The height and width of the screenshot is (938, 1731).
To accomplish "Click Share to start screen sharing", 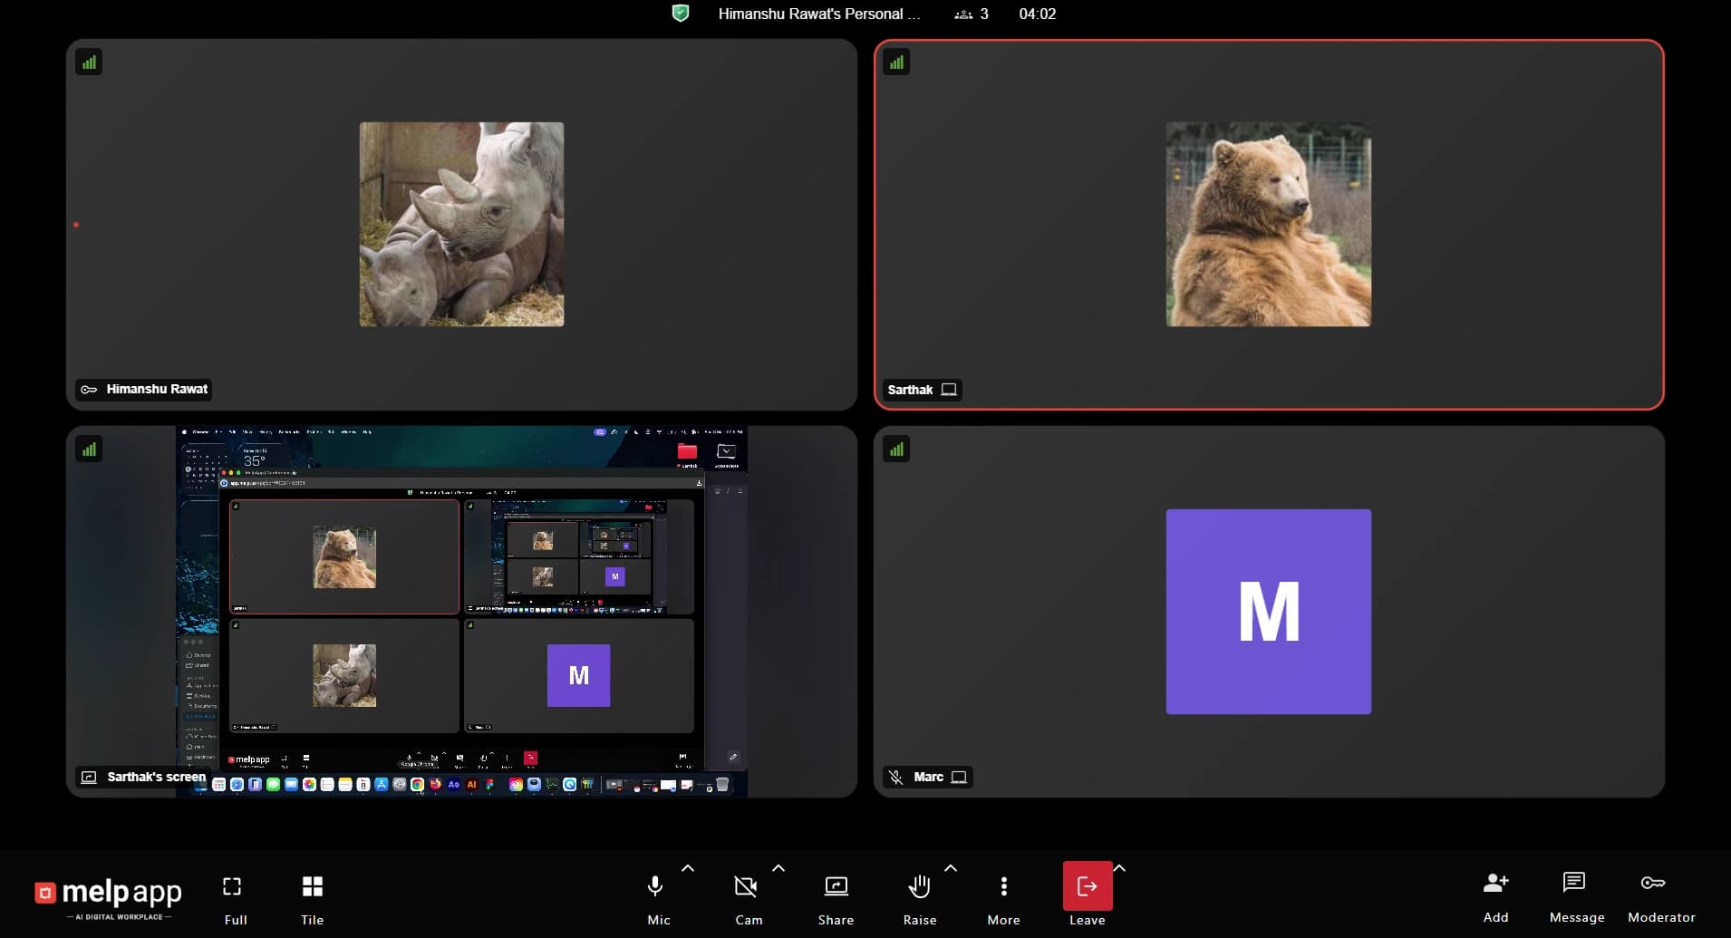I will 835,886.
